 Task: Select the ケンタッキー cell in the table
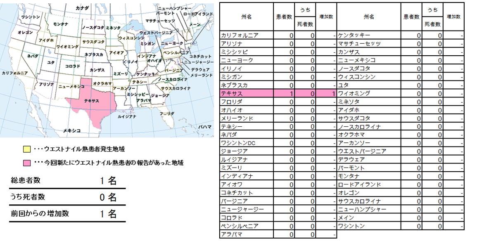[369, 35]
